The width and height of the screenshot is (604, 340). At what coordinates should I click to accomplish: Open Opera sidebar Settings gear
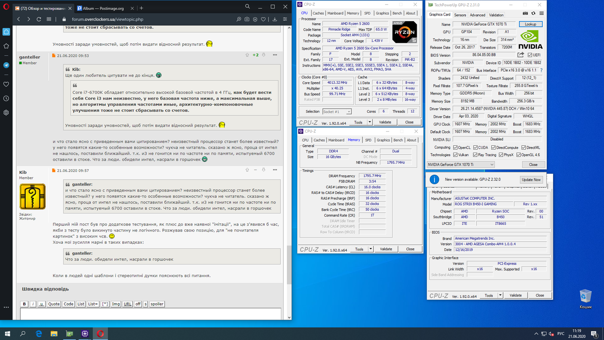coord(6,112)
